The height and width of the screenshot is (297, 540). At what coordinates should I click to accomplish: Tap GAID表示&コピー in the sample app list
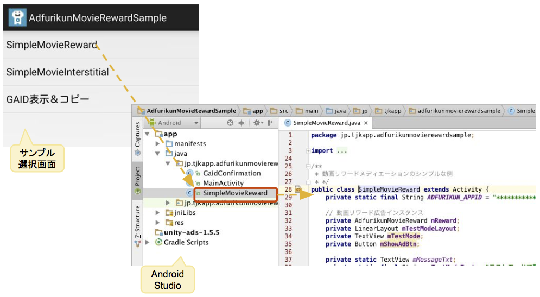pos(101,99)
